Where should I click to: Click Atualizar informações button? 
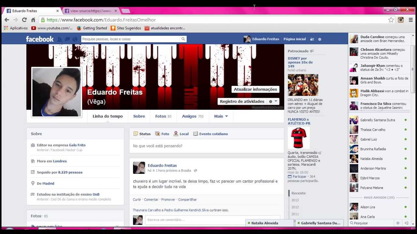pyautogui.click(x=255, y=89)
